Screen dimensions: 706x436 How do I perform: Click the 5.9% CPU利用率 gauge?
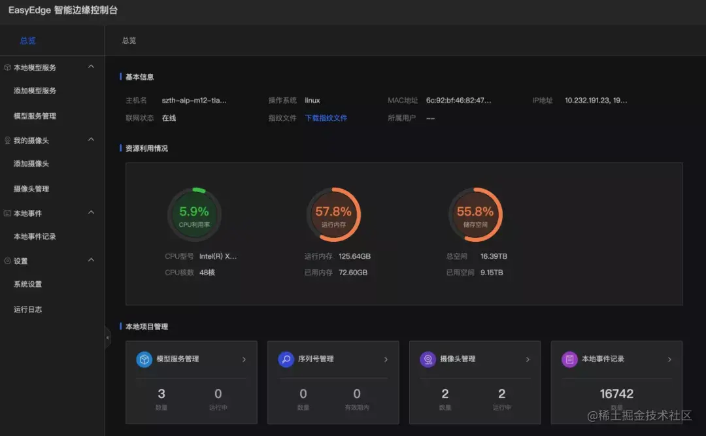194,215
